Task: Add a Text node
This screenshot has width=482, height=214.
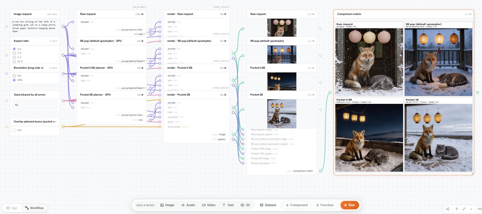Action: click(228, 205)
